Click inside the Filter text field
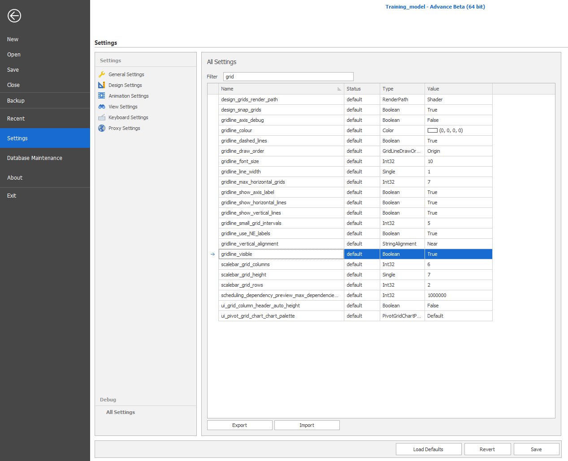This screenshot has height=461, width=568. 288,77
